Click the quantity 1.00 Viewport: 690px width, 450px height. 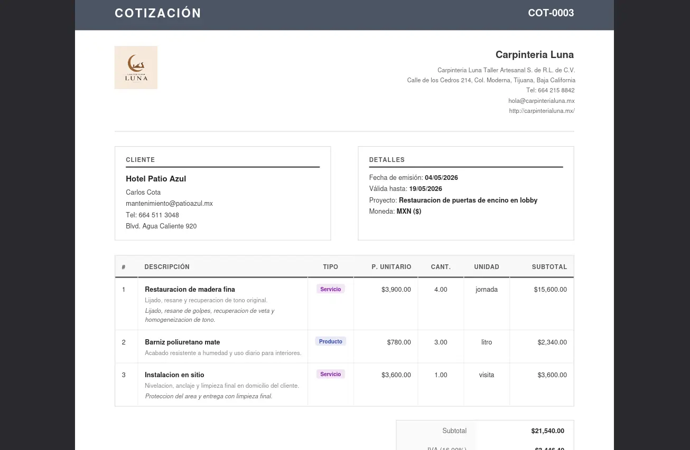point(441,375)
